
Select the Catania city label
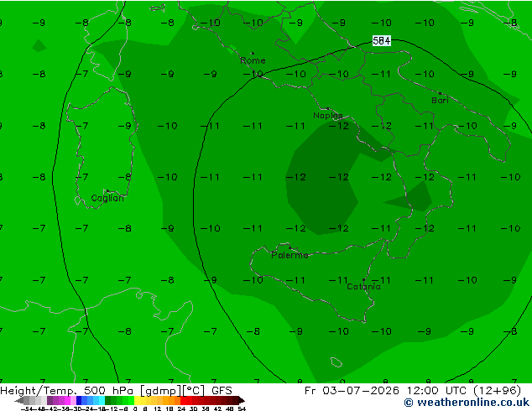(x=363, y=287)
